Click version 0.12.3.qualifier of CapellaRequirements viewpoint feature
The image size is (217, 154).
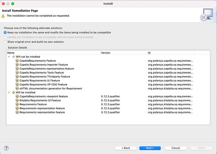tap(110, 96)
